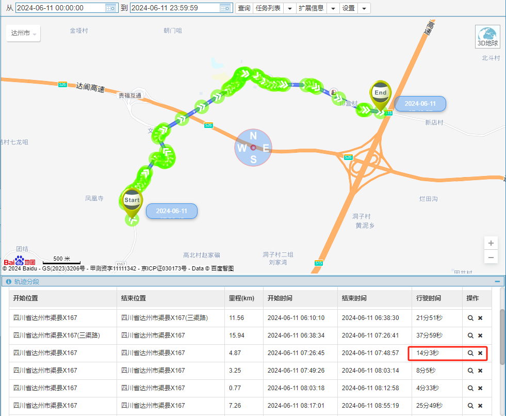Open the 达州市 city selector dropdown
506x416 pixels.
pyautogui.click(x=23, y=34)
